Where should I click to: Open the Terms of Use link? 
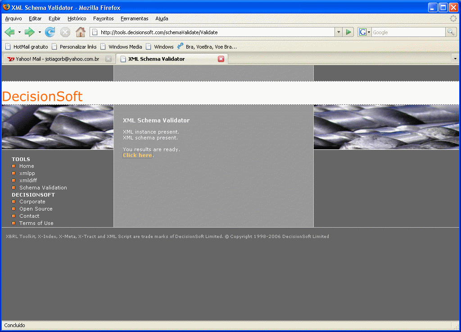pyautogui.click(x=36, y=223)
